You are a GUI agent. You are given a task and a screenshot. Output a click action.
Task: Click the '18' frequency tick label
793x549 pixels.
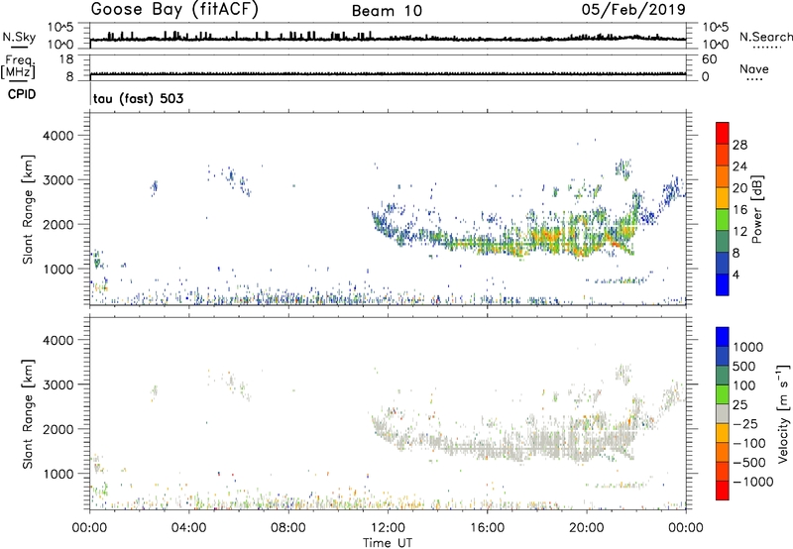coord(66,59)
